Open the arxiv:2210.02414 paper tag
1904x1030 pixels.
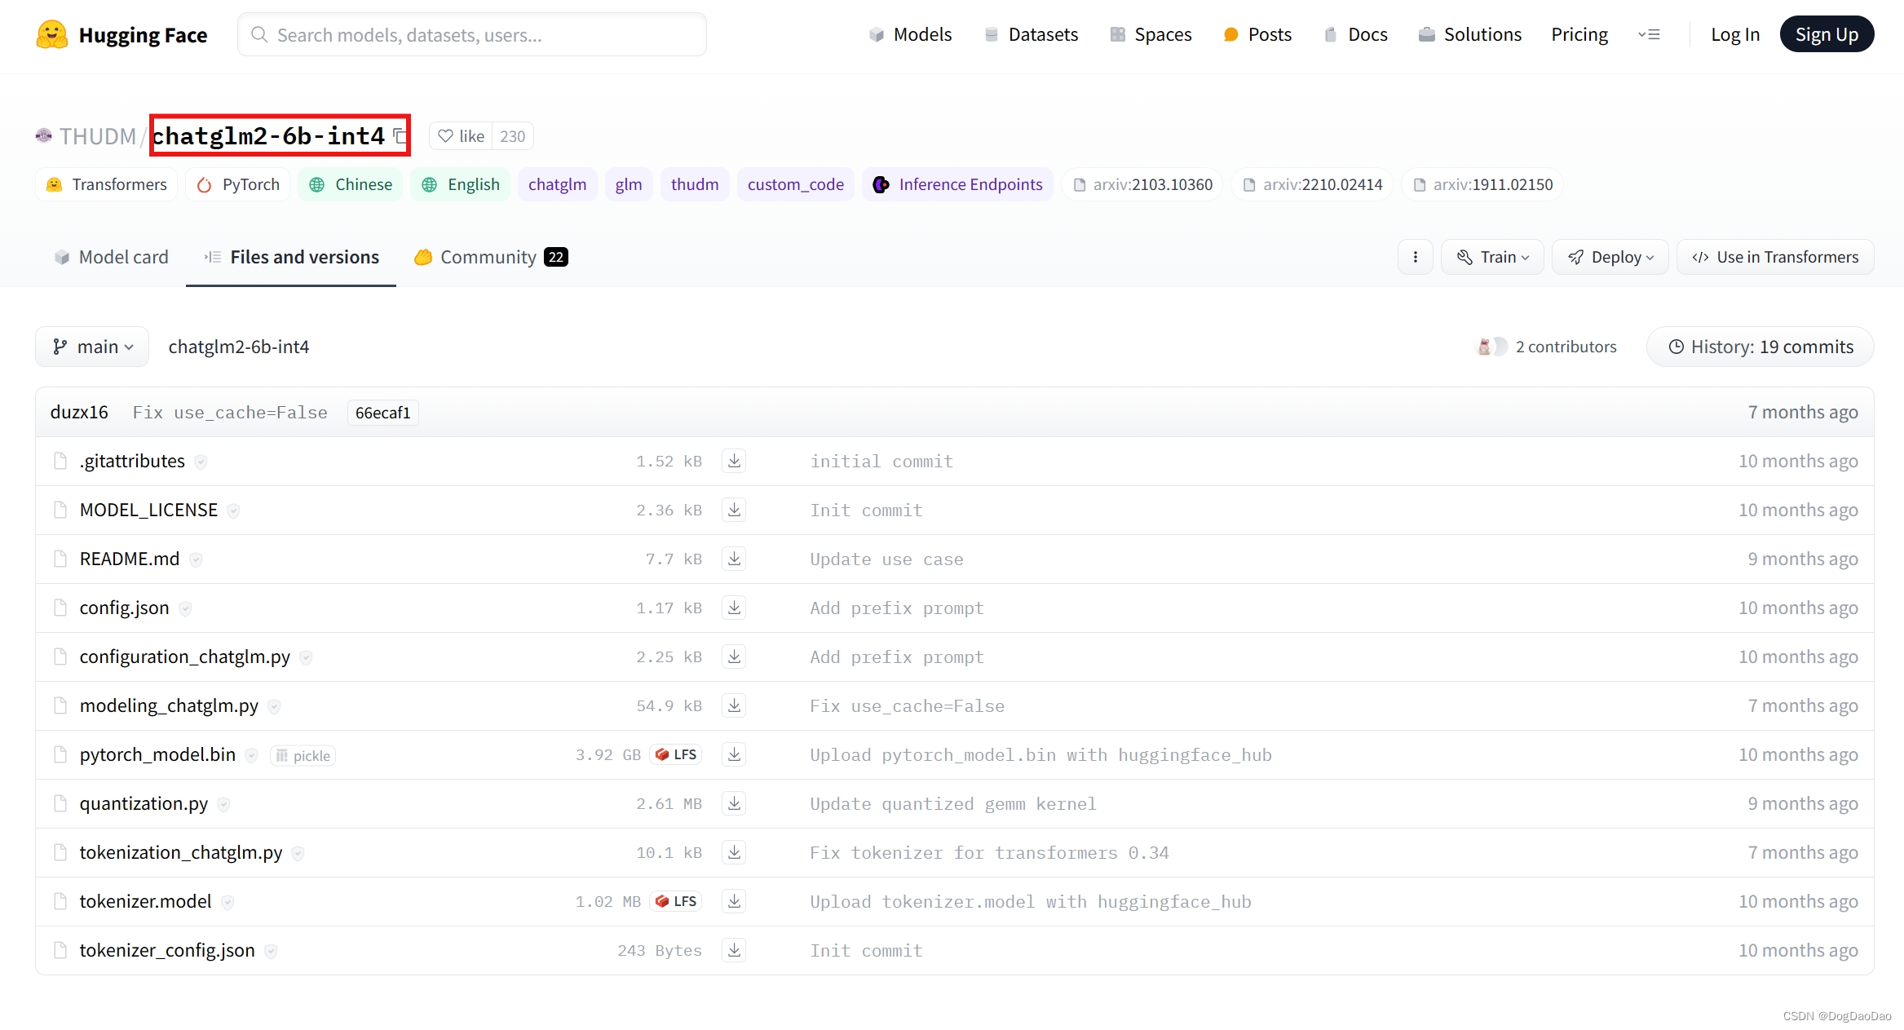1312,184
